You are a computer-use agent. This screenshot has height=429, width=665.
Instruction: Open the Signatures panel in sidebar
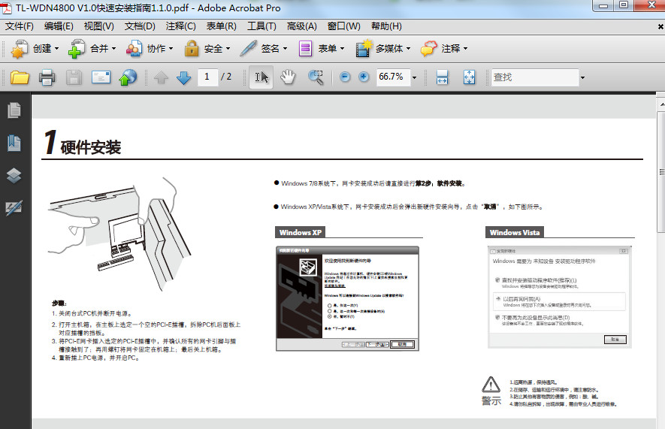(14, 207)
